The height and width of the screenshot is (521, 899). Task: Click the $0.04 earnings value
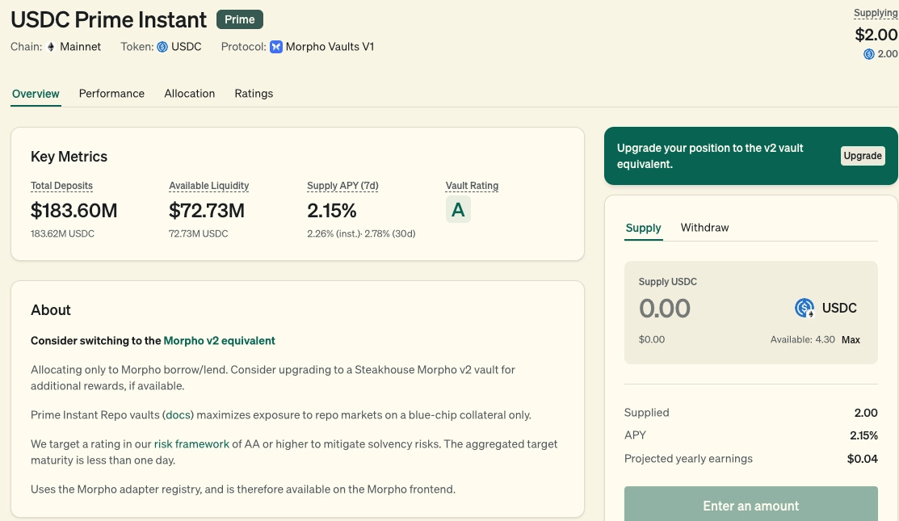pos(863,459)
